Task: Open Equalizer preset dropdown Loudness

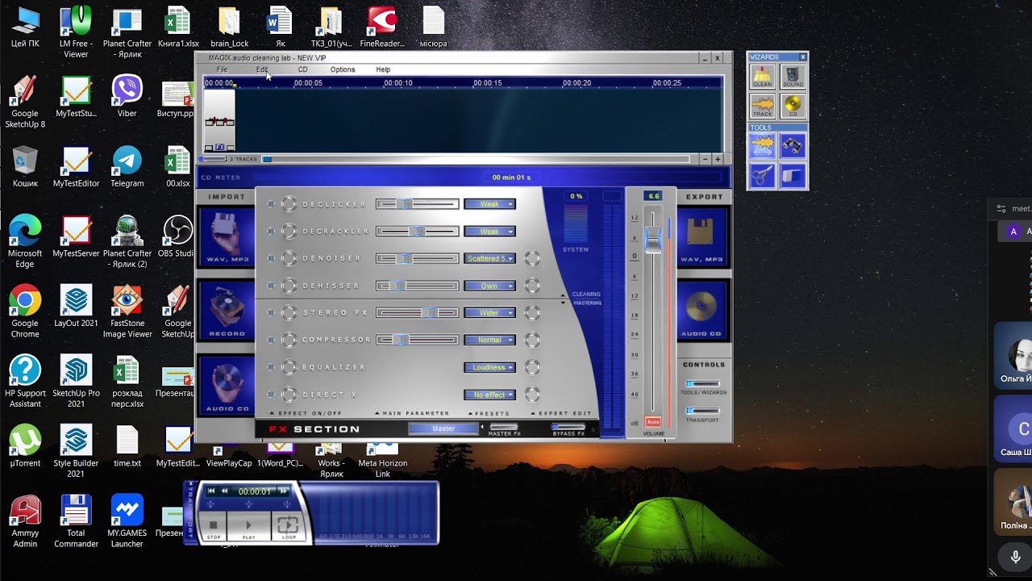Action: pyautogui.click(x=489, y=367)
